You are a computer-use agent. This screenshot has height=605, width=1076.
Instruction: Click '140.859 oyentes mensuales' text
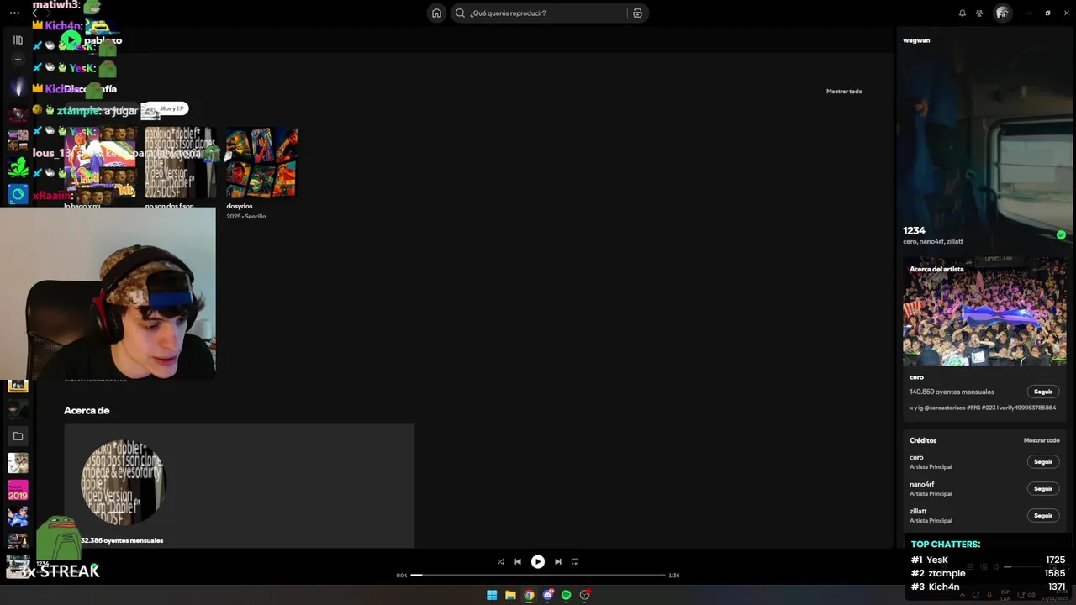point(952,392)
